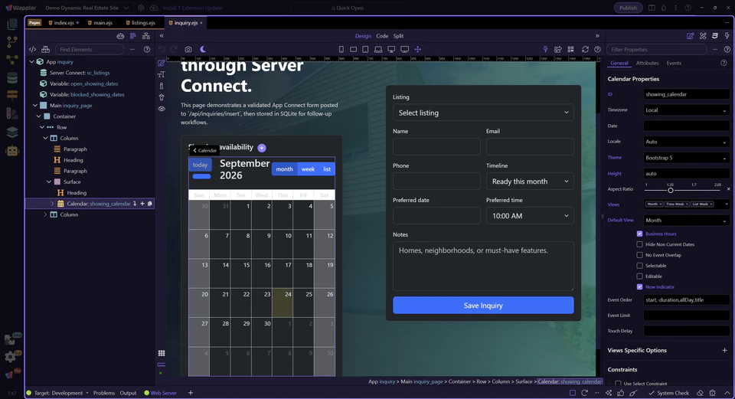Open the CSS styles icon in properties header
735x399 pixels.
715,36
